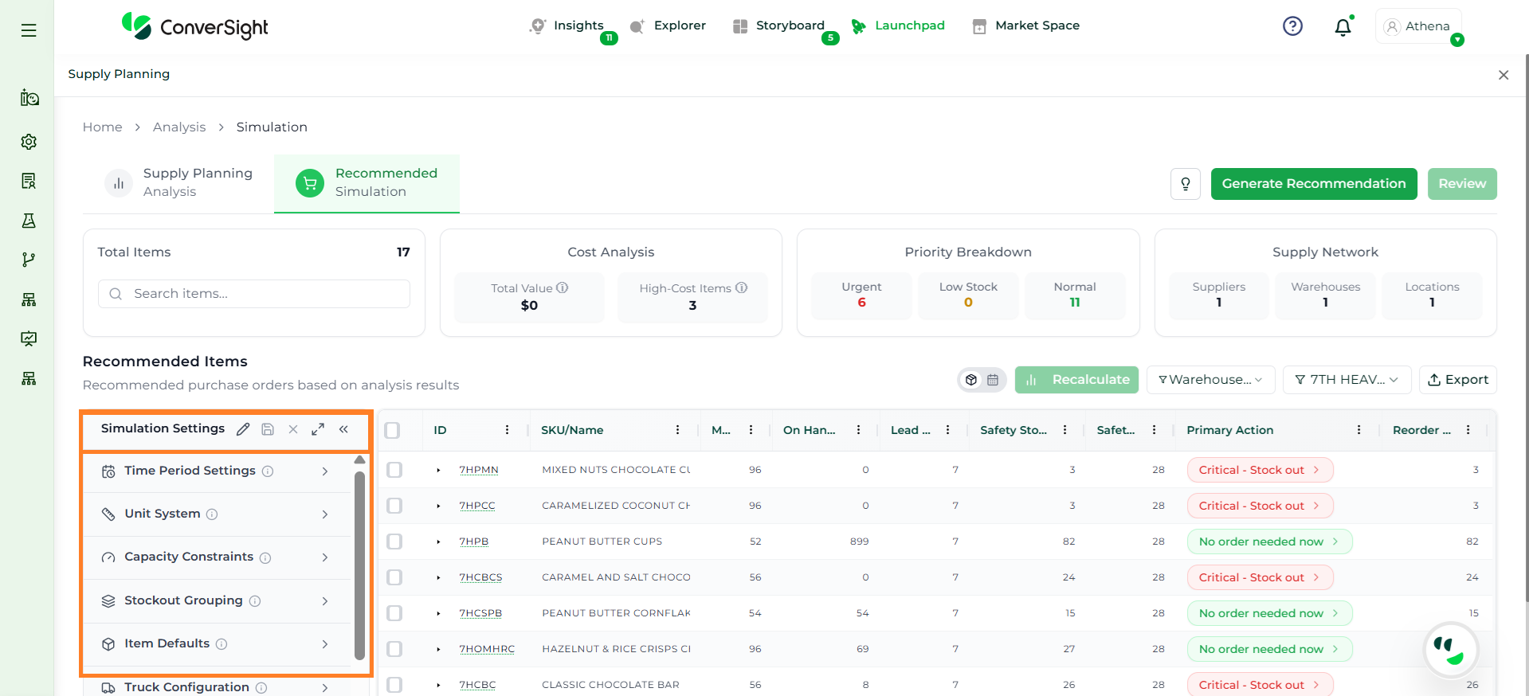
Task: Click the Generate Recommendation button
Action: (x=1313, y=184)
